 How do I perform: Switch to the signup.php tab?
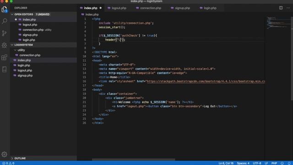(x=182, y=8)
